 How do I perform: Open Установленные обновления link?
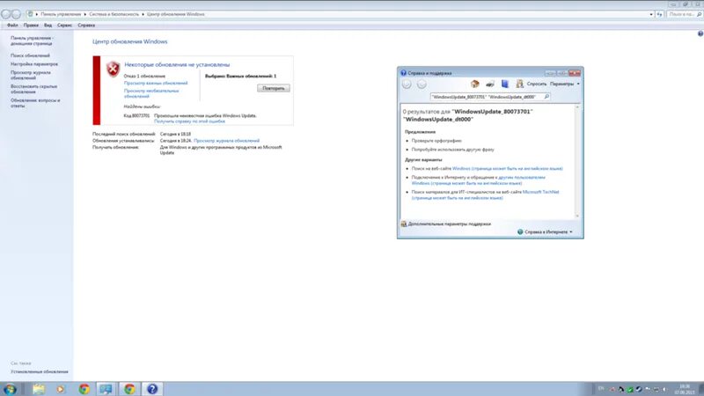pyautogui.click(x=40, y=371)
